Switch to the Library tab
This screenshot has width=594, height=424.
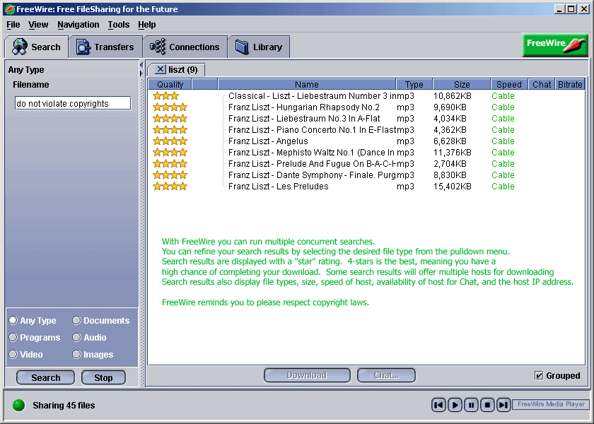(259, 47)
